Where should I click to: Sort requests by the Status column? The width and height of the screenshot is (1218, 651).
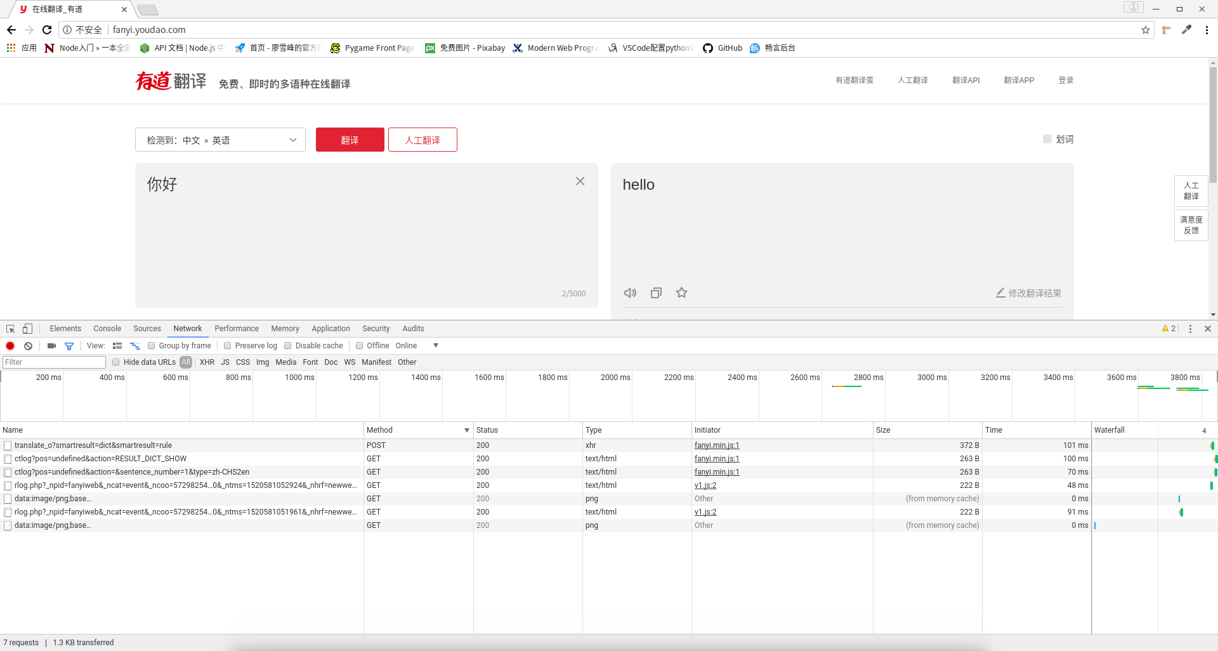(528, 430)
